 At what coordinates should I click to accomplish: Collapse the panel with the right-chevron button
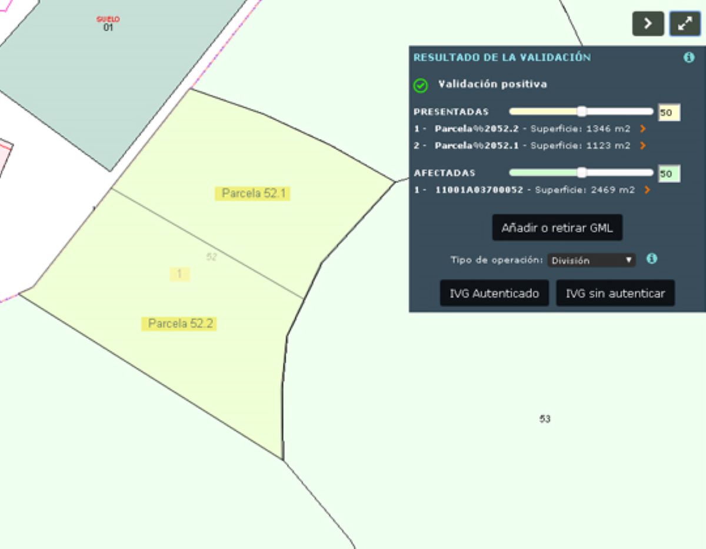click(x=648, y=24)
